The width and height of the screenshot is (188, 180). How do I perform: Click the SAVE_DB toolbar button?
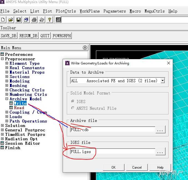9,36
